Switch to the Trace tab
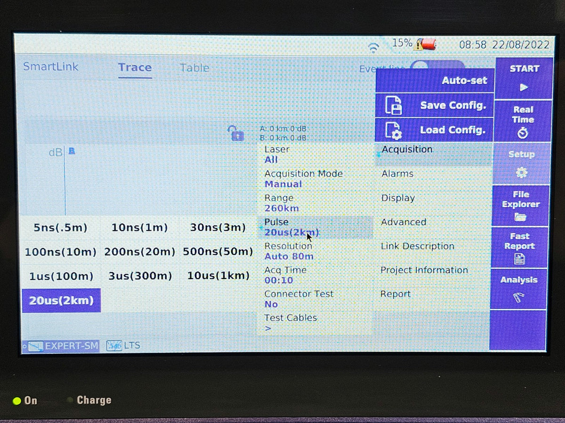This screenshot has width=565, height=423. (135, 68)
